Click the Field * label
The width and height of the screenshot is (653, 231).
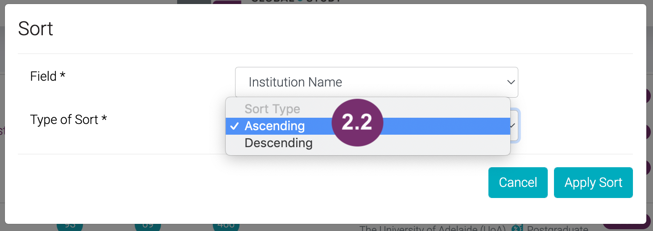[x=48, y=76]
